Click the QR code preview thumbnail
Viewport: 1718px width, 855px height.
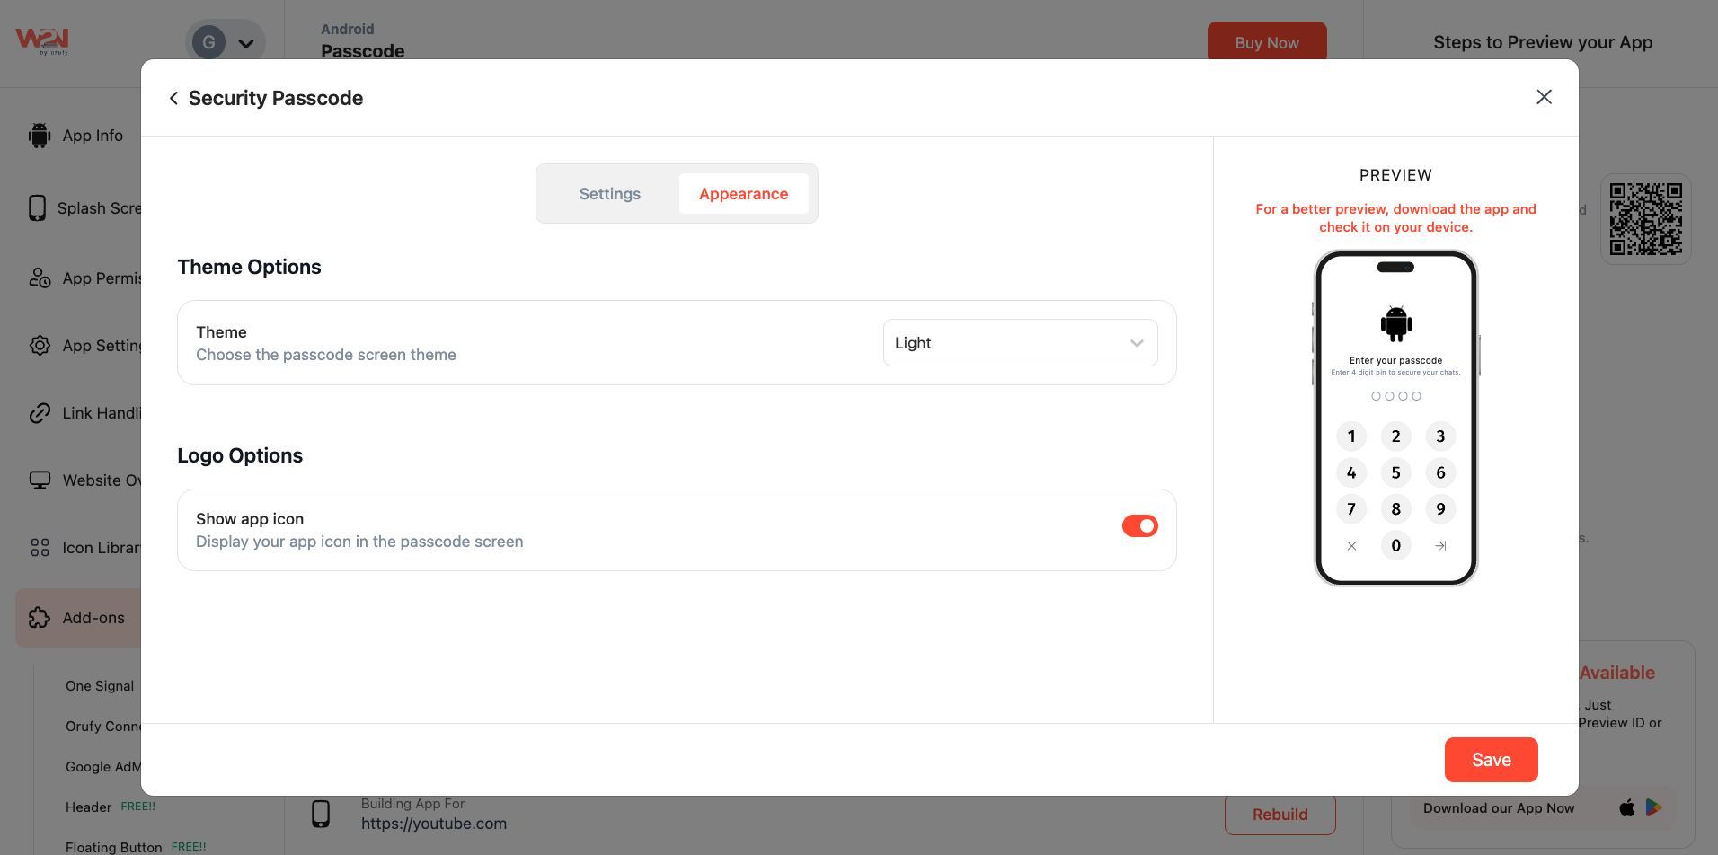(x=1645, y=217)
